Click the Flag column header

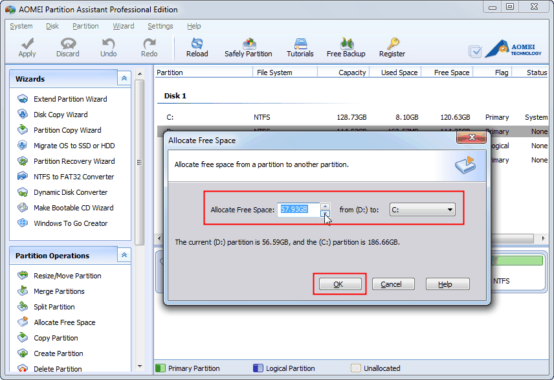tap(492, 73)
